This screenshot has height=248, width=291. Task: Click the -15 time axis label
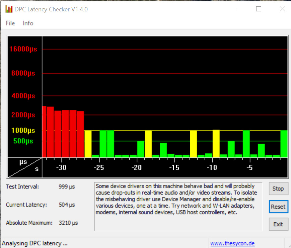[x=174, y=168]
